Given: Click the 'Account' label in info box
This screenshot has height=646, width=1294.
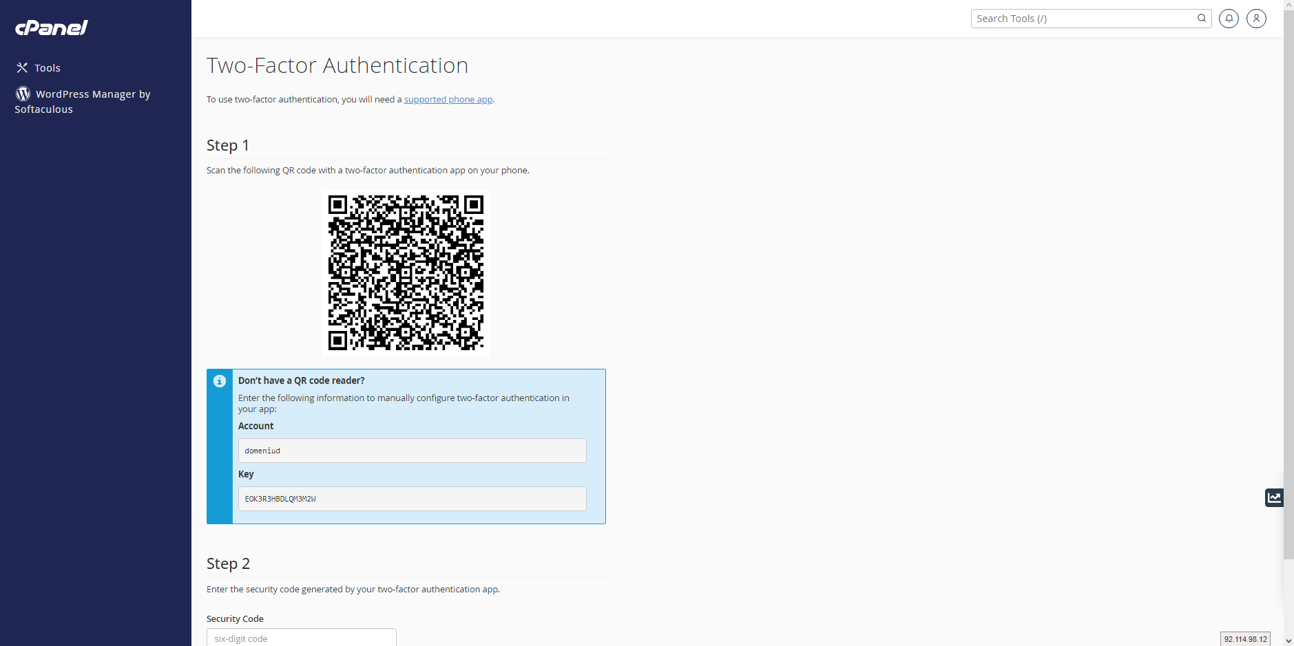Looking at the screenshot, I should [256, 426].
